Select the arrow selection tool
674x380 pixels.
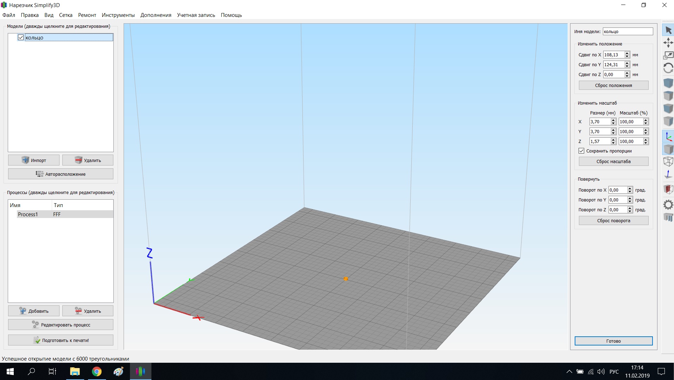pyautogui.click(x=668, y=30)
